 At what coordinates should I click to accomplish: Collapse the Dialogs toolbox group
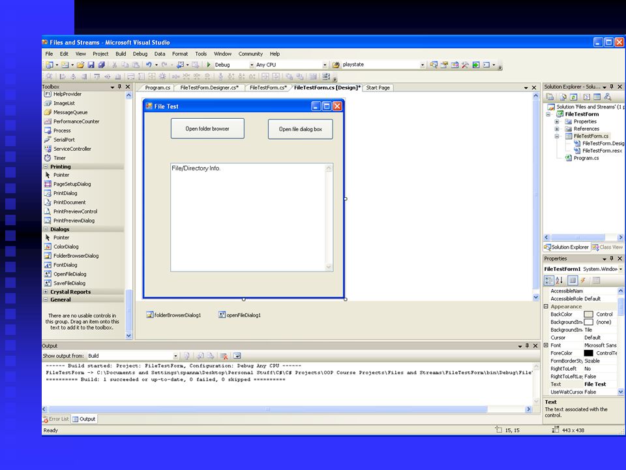(46, 229)
